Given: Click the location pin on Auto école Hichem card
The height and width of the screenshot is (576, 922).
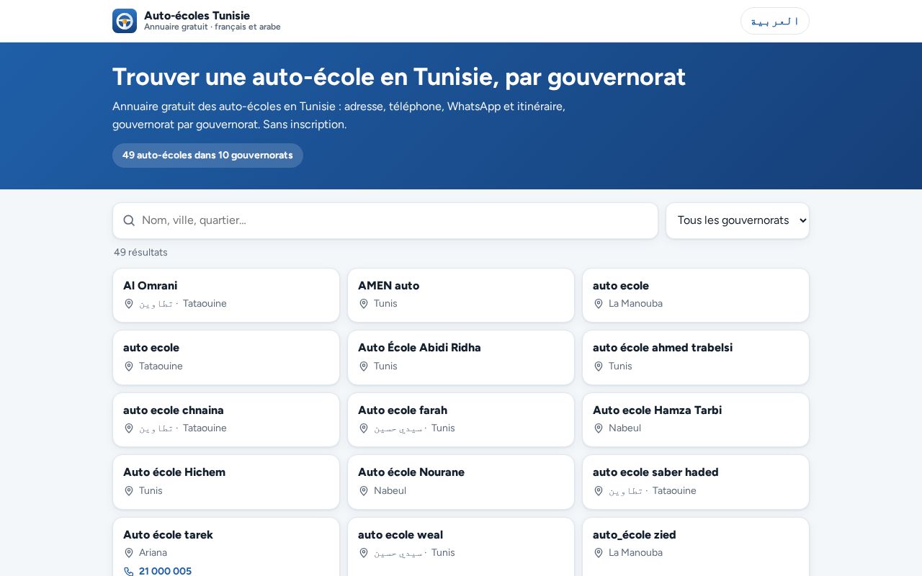Looking at the screenshot, I should pos(129,491).
